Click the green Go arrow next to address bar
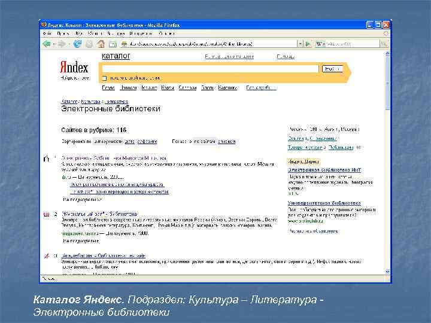 click(x=308, y=44)
